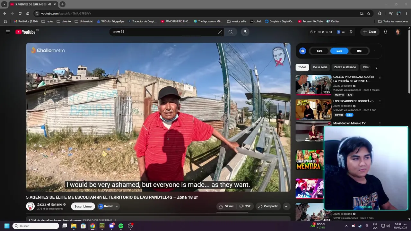This screenshot has width=411, height=231.
Task: Show hidden system tray icons
Action: (346, 226)
